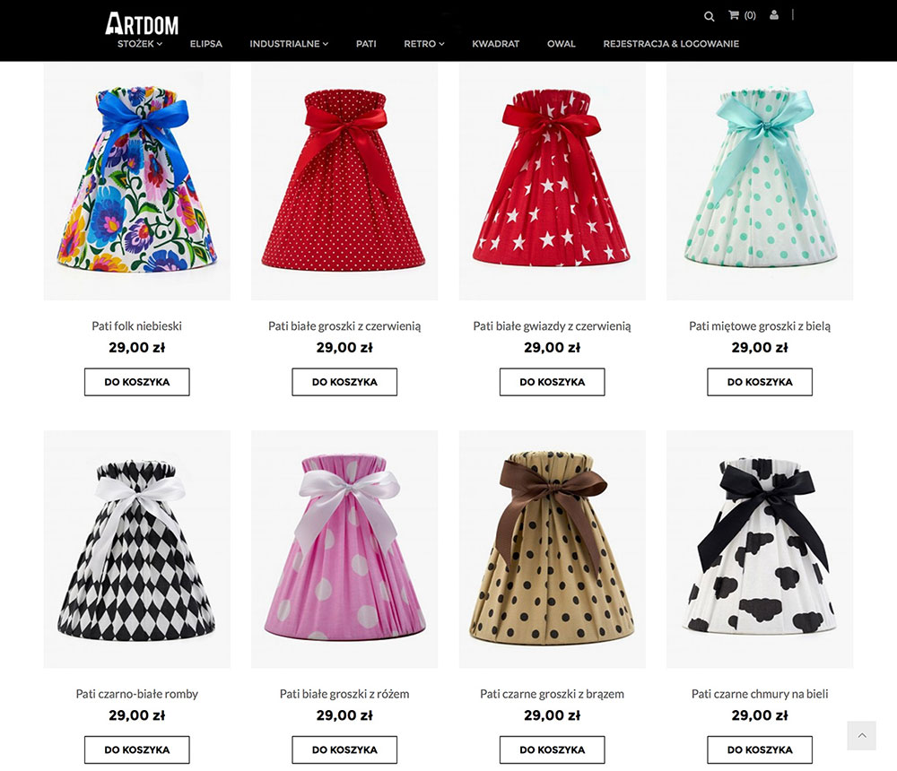The width and height of the screenshot is (897, 771).
Task: Click the ARTDOM logo
Action: pos(142,23)
